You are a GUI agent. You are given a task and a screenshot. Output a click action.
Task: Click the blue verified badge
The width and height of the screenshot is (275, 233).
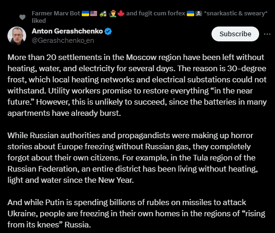click(108, 32)
